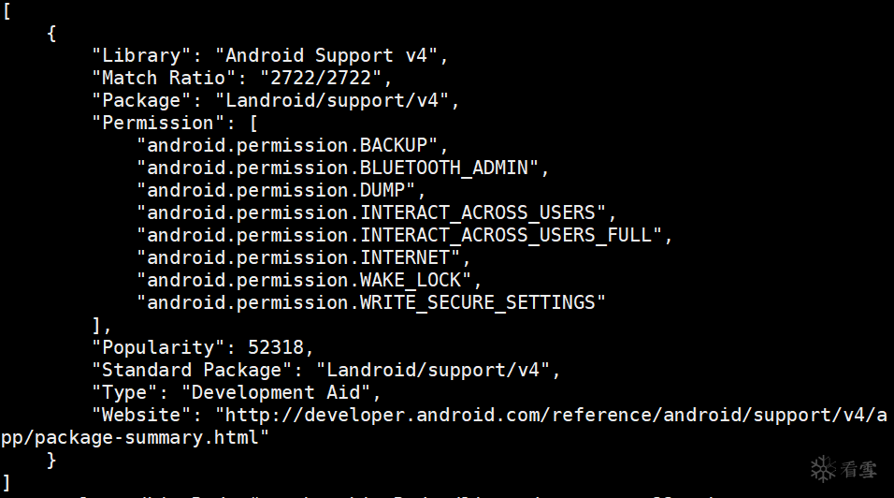Click the WRITE_SECURE_SETTINGS permission line

pos(371,303)
